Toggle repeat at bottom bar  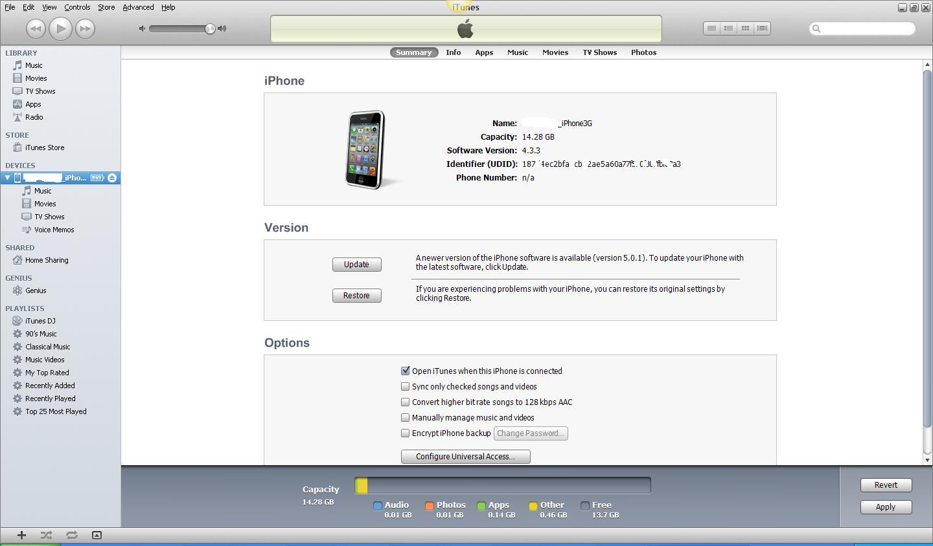[x=71, y=535]
